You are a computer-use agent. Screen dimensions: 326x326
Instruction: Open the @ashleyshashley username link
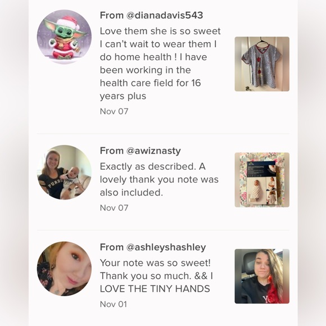[166, 247]
